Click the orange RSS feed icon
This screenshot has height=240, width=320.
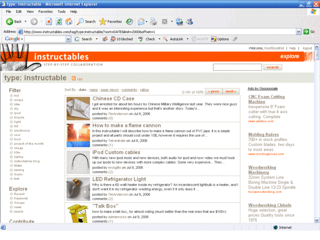pos(74,78)
